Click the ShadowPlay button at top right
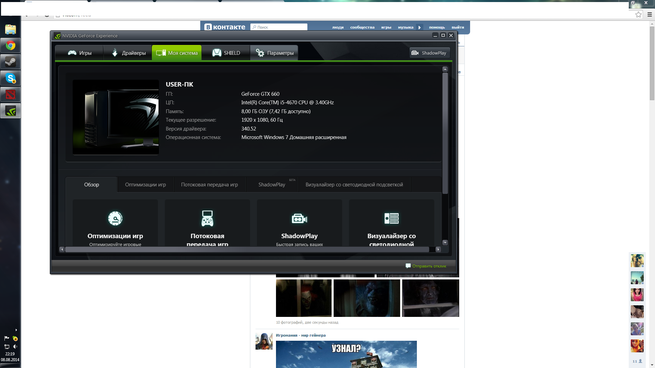 [x=430, y=53]
